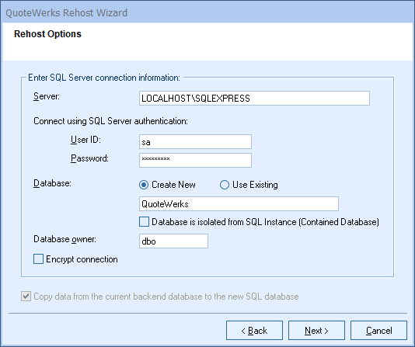The image size is (415, 347).
Task: Click the Database owner label
Action: coord(65,239)
